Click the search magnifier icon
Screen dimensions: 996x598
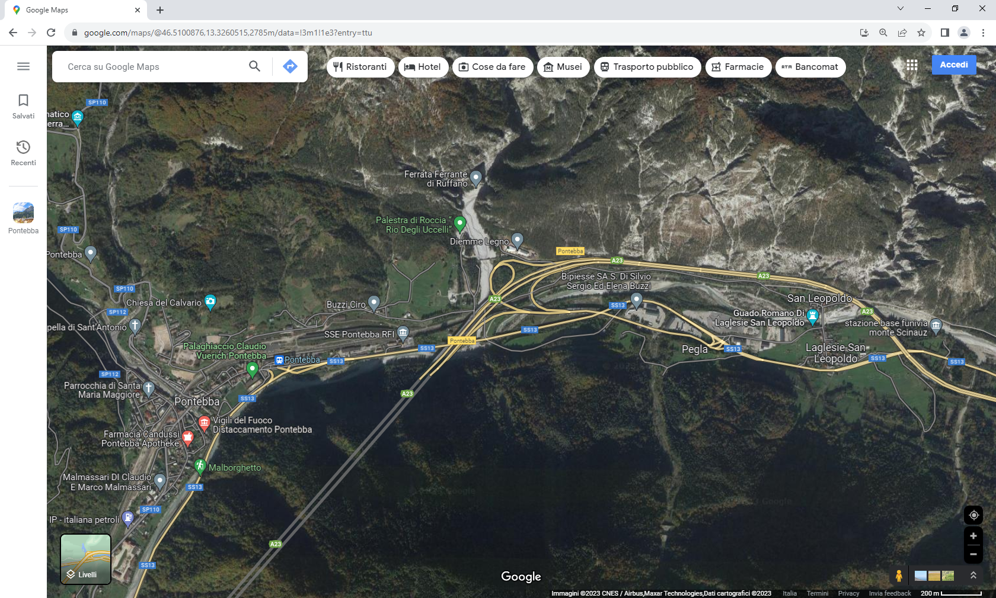pos(254,66)
